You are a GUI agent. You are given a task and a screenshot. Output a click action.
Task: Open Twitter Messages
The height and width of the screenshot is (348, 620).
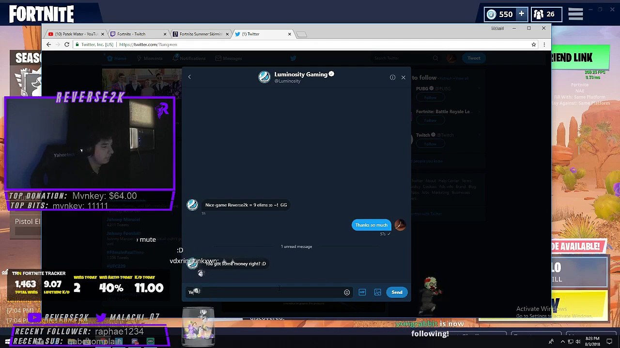[229, 58]
